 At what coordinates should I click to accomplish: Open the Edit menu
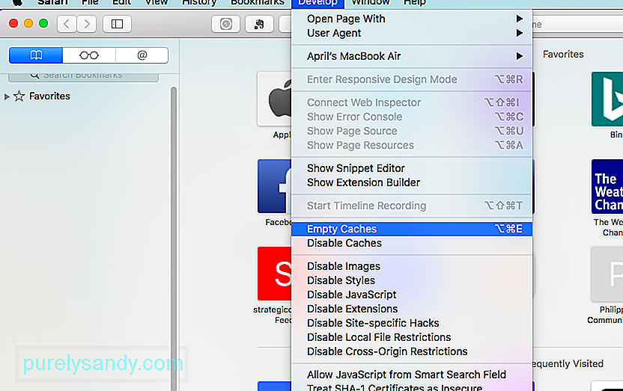pos(121,3)
